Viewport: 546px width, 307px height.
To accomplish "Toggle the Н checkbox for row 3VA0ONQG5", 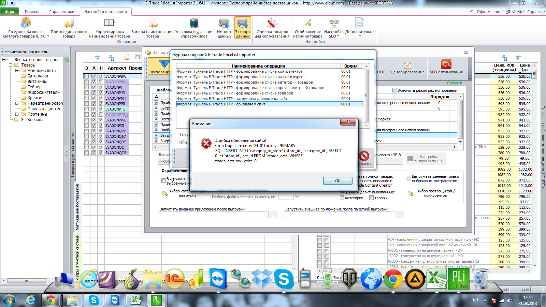I will click(x=101, y=153).
